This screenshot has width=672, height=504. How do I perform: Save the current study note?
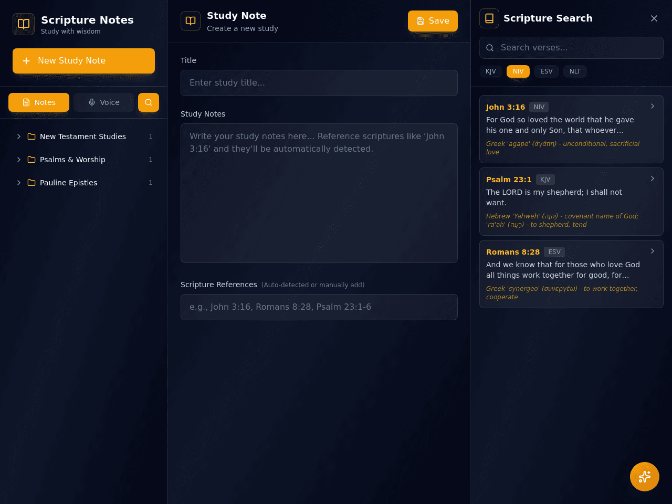pyautogui.click(x=433, y=21)
